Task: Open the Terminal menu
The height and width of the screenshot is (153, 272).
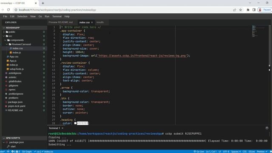Action: tap(57, 16)
